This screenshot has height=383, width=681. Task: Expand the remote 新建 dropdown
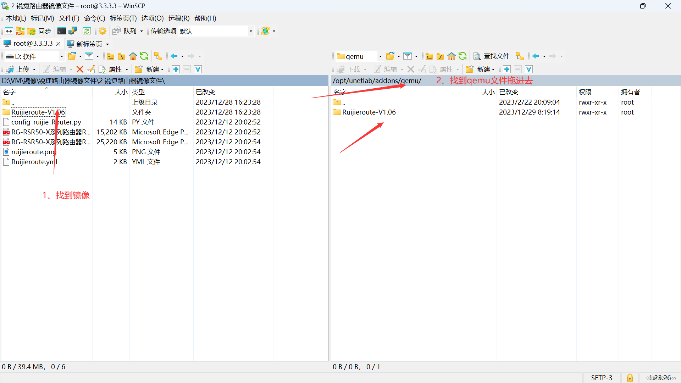pyautogui.click(x=493, y=69)
